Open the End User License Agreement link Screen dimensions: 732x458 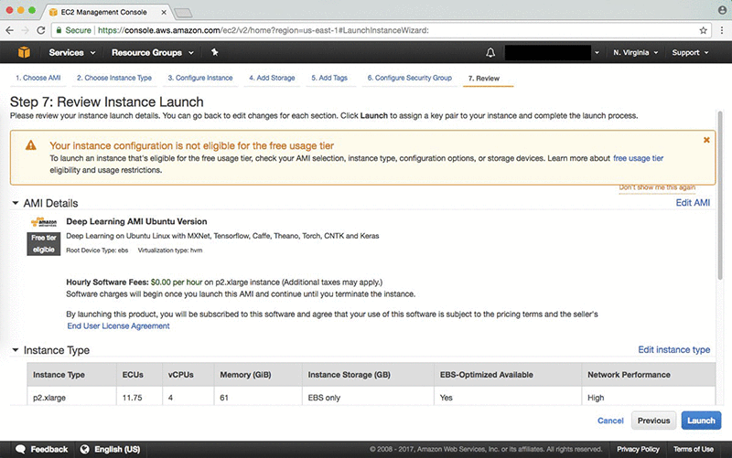click(x=118, y=326)
